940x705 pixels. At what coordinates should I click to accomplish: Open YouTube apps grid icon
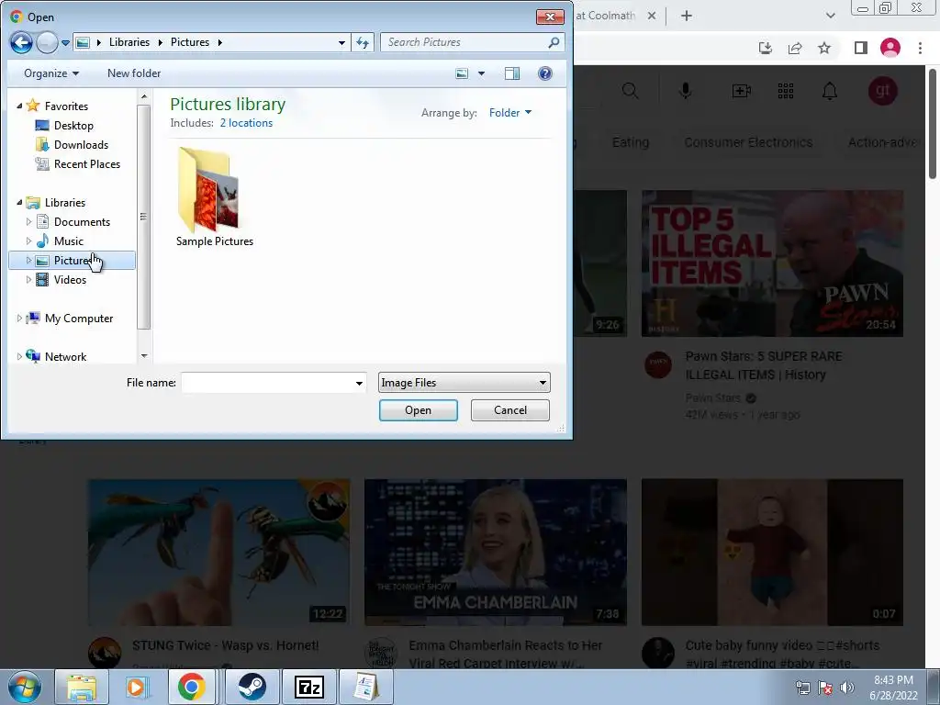click(786, 91)
